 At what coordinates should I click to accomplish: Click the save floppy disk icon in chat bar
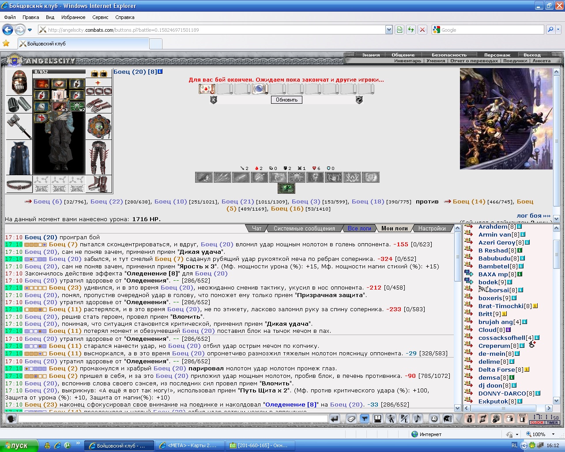coord(378,418)
